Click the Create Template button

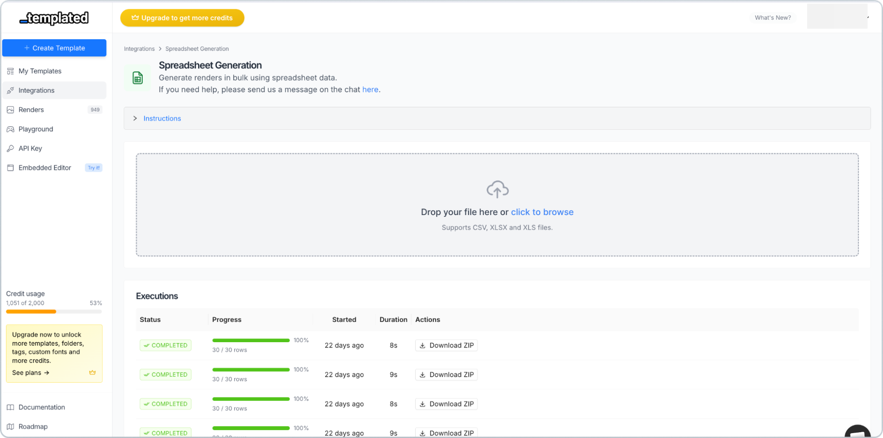pyautogui.click(x=54, y=48)
